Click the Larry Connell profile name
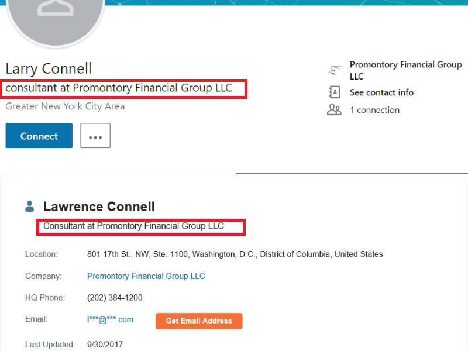Image resolution: width=468 pixels, height=351 pixels. 49,68
